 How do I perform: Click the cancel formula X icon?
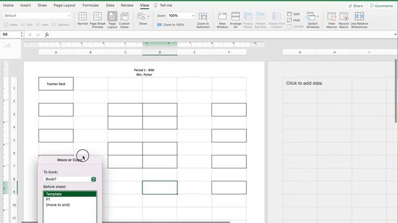click(30, 35)
